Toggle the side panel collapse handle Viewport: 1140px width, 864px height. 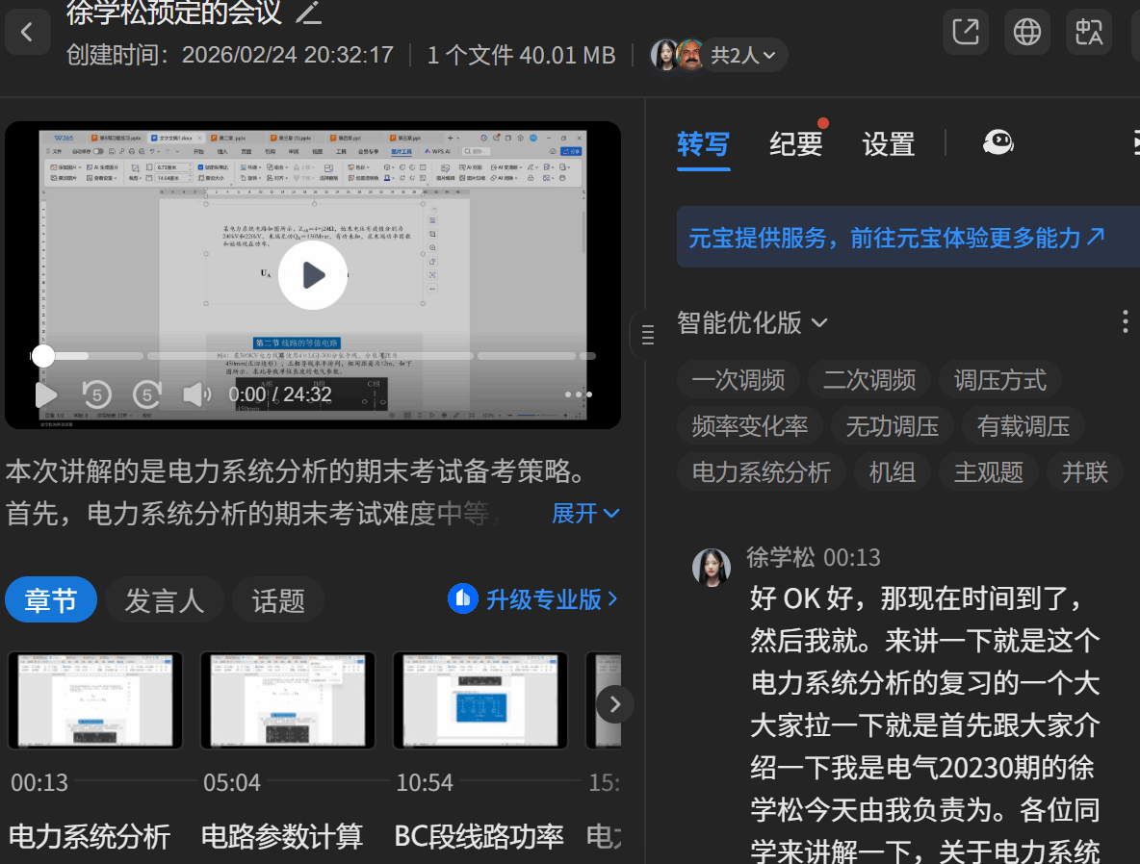[x=646, y=335]
